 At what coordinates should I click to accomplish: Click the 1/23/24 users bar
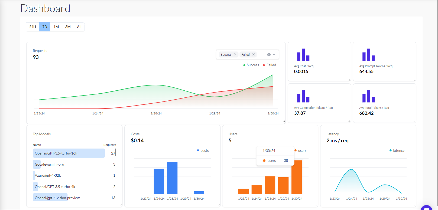coord(243,191)
